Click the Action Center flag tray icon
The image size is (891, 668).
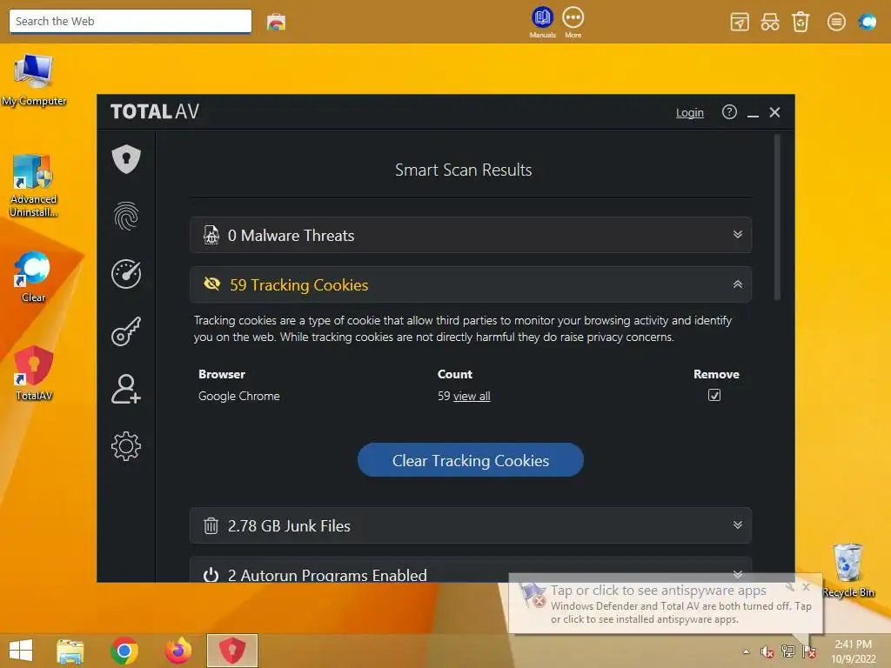[809, 651]
